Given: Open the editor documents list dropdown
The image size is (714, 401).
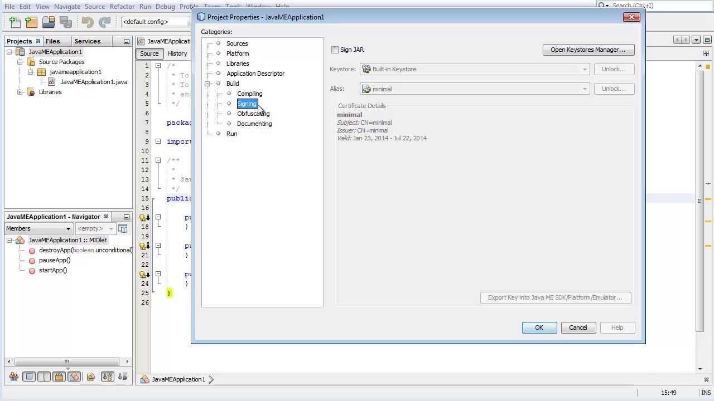Looking at the screenshot, I should point(696,40).
